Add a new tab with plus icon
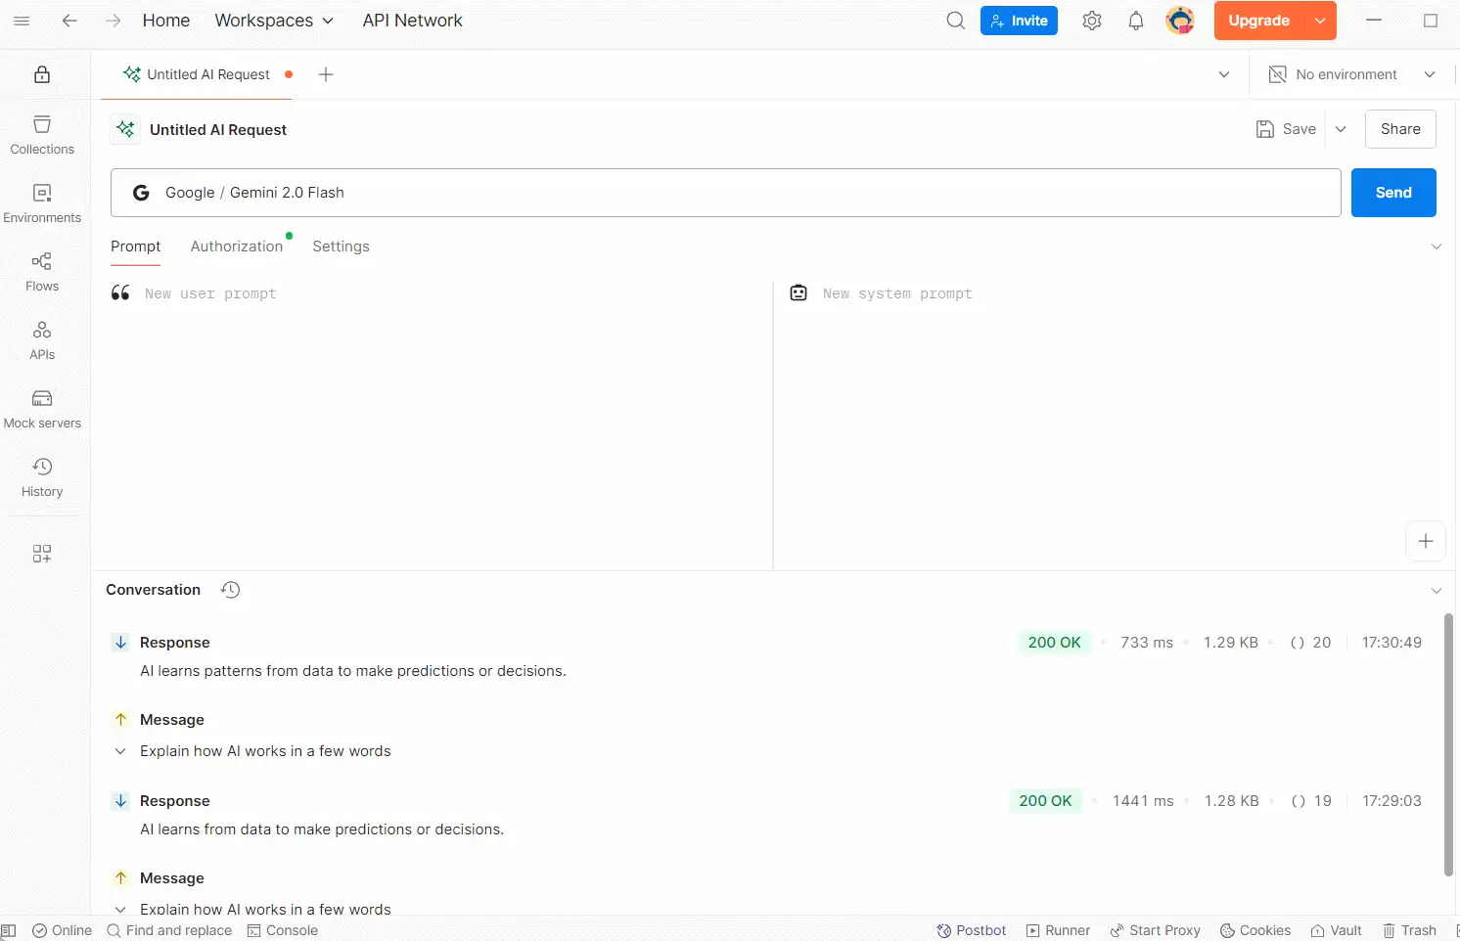This screenshot has height=941, width=1460. point(326,74)
